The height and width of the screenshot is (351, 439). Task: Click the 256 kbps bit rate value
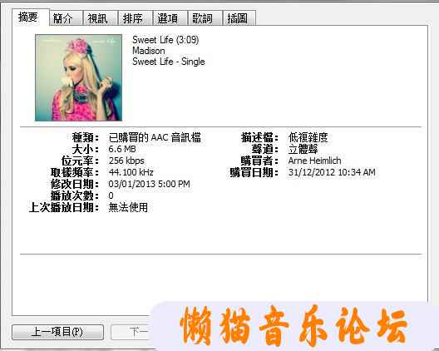tap(126, 161)
